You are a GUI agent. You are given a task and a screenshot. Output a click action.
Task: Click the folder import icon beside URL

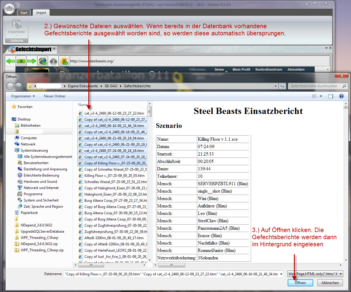(64, 61)
